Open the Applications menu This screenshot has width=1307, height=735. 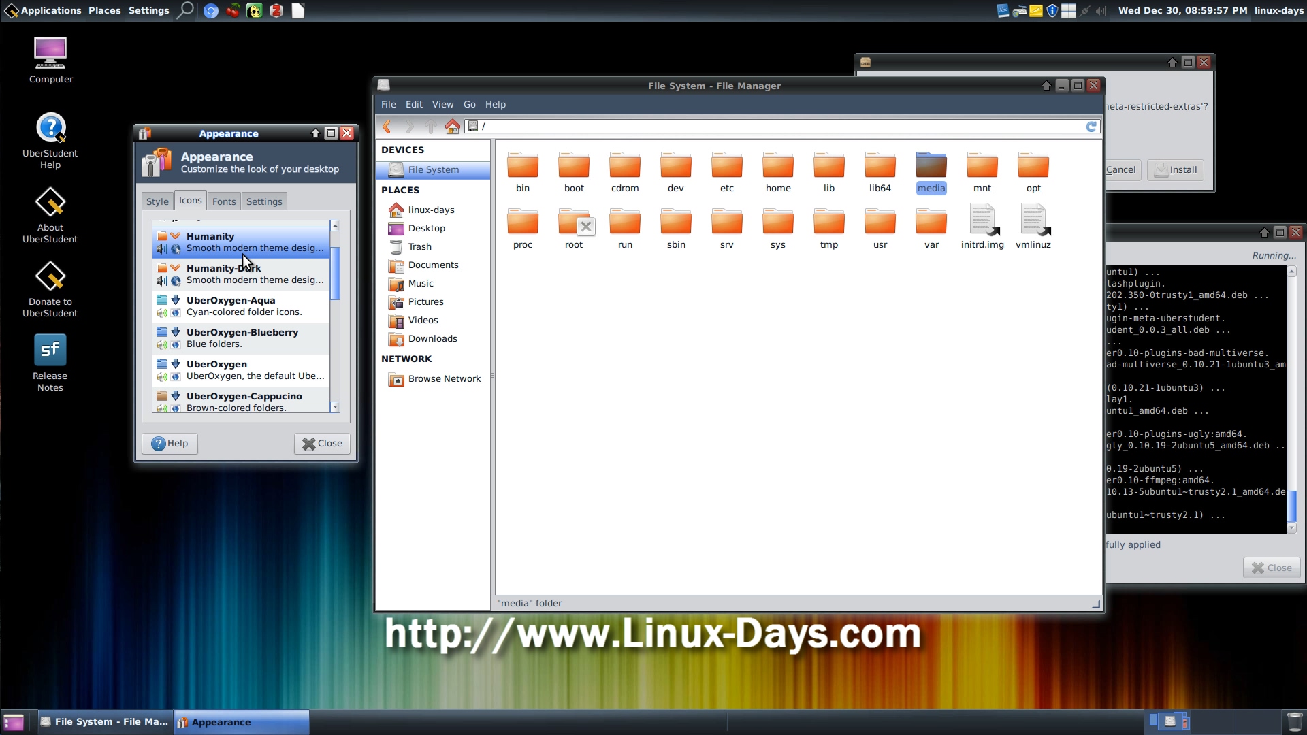(43, 10)
